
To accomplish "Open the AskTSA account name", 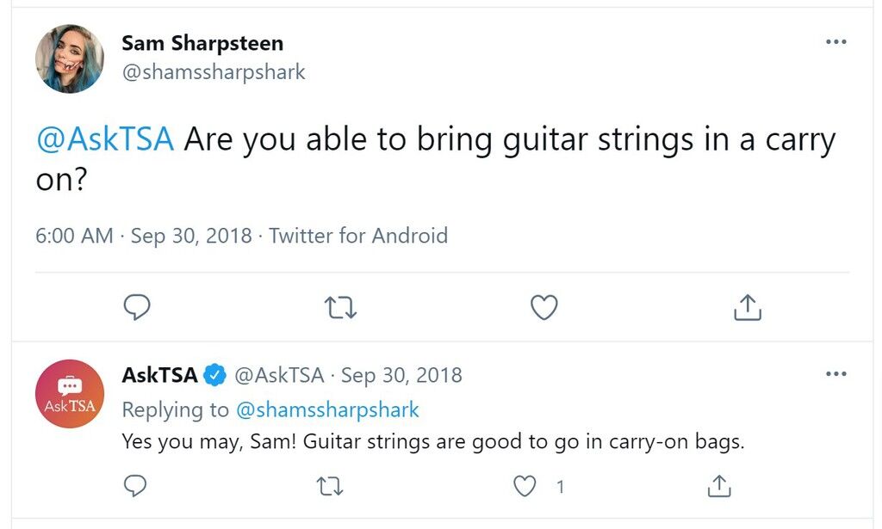I will [x=159, y=374].
